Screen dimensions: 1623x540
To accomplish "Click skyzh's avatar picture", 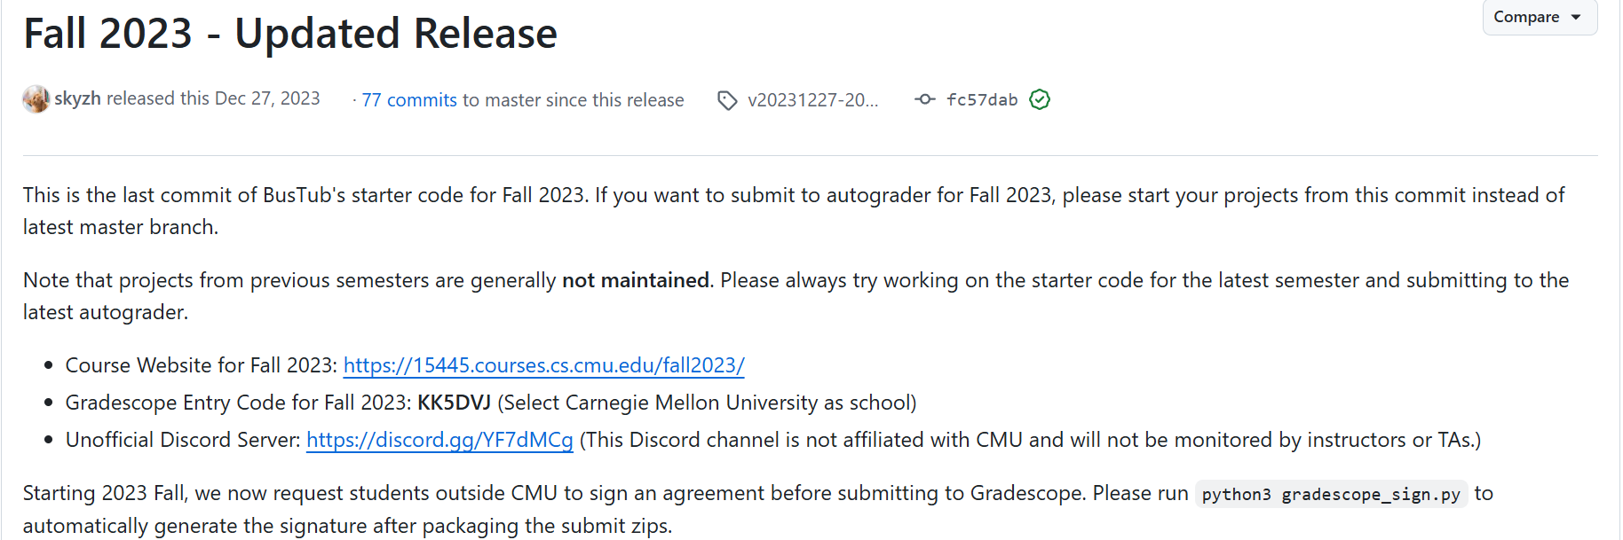I will pos(36,98).
